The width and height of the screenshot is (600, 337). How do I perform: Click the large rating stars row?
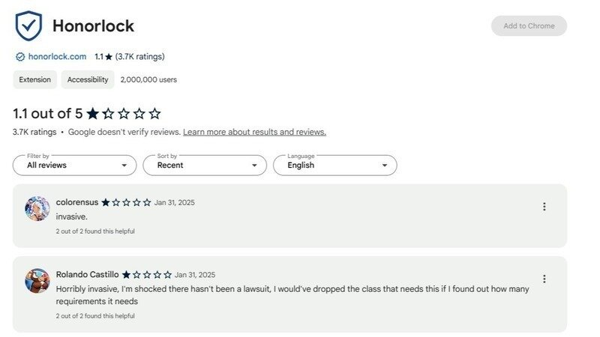[x=124, y=114]
